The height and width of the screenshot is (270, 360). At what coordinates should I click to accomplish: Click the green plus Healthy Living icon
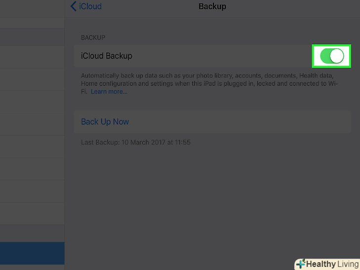tap(300, 264)
